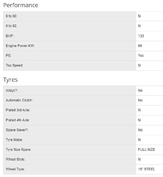This screenshot has width=163, height=177.
Task: Click the Automatic Clutch value No
Action: [x=140, y=100]
